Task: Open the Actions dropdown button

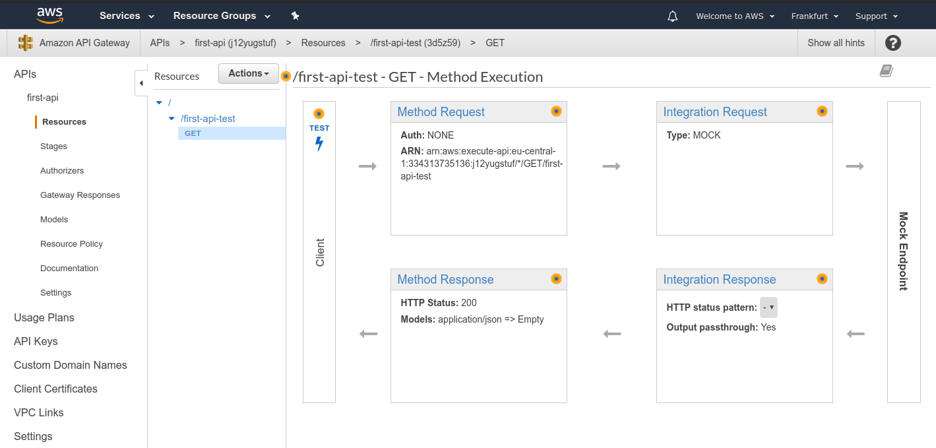Action: tap(249, 74)
